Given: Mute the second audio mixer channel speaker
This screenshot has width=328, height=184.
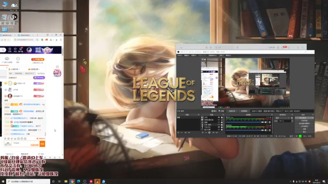Looking at the screenshot, I should (266, 130).
